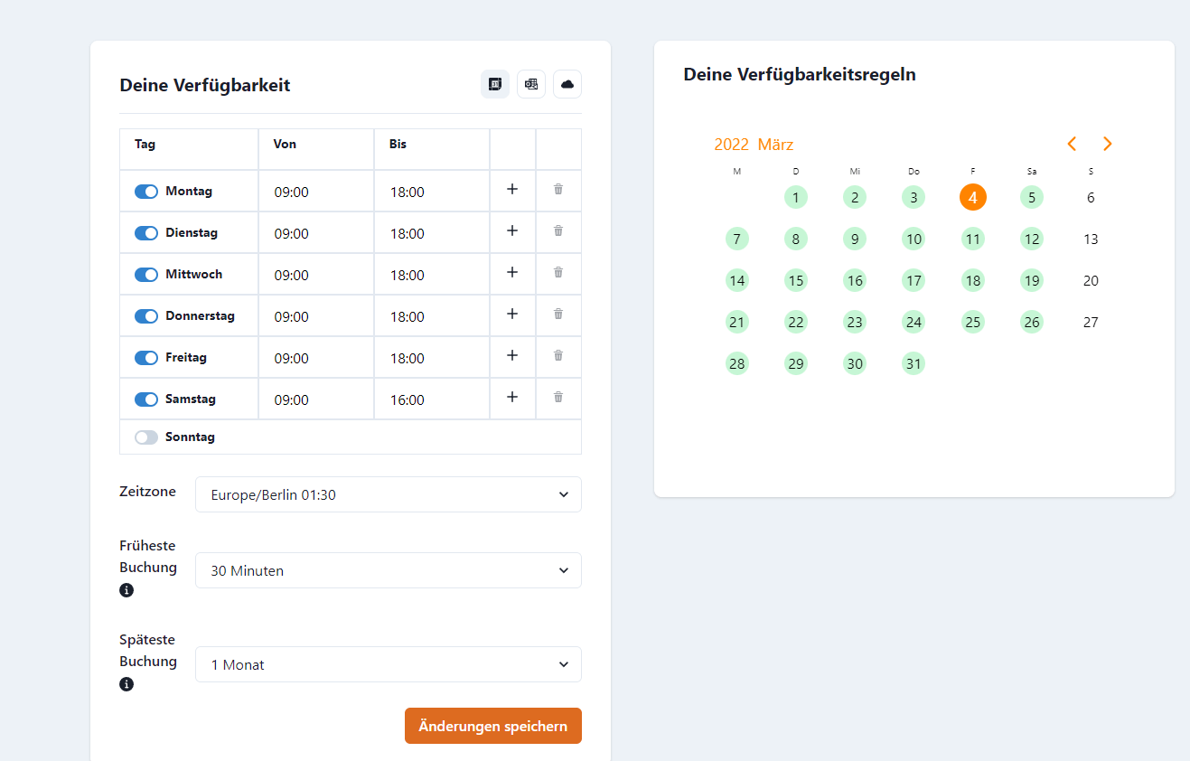Enable availability on Sonntag
Screen dimensions: 1190x761
pos(146,437)
